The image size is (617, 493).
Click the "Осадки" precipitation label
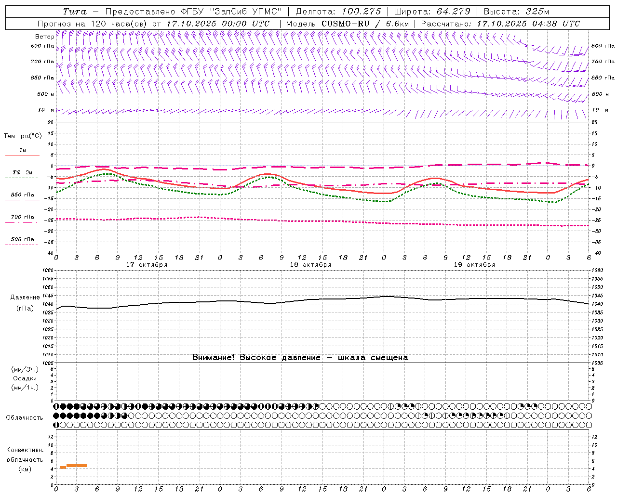[25, 378]
